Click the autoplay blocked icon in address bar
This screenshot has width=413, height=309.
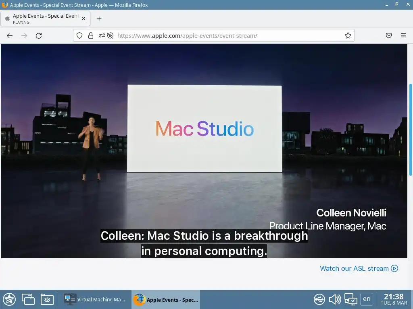(111, 35)
